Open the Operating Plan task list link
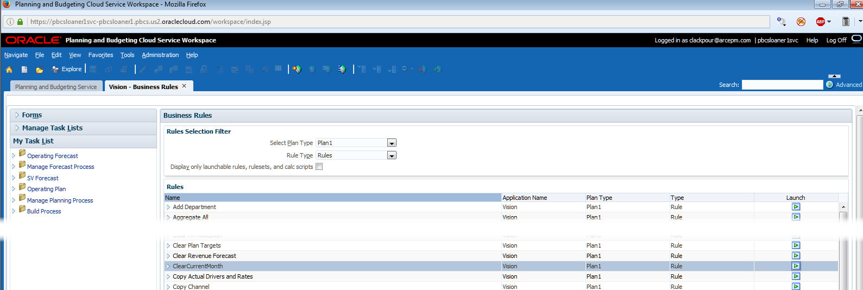The height and width of the screenshot is (290, 863). [x=47, y=189]
